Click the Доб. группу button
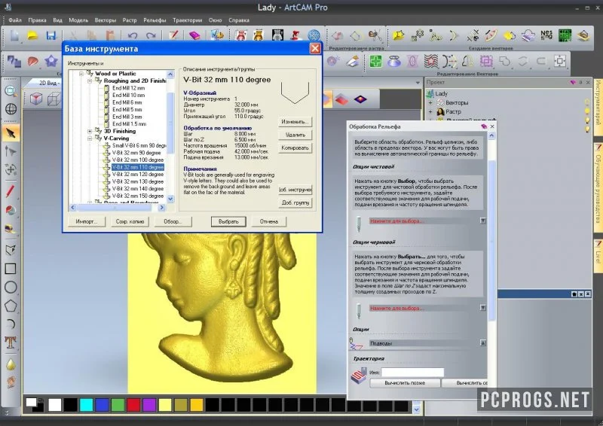The width and height of the screenshot is (603, 426). click(x=295, y=202)
